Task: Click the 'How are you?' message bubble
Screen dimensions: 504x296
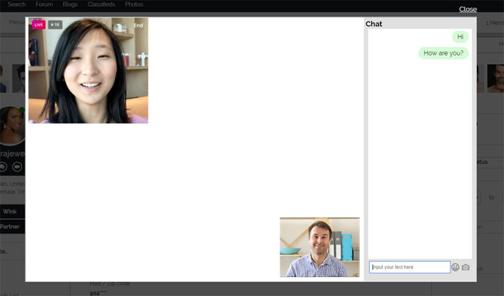Action: [444, 53]
